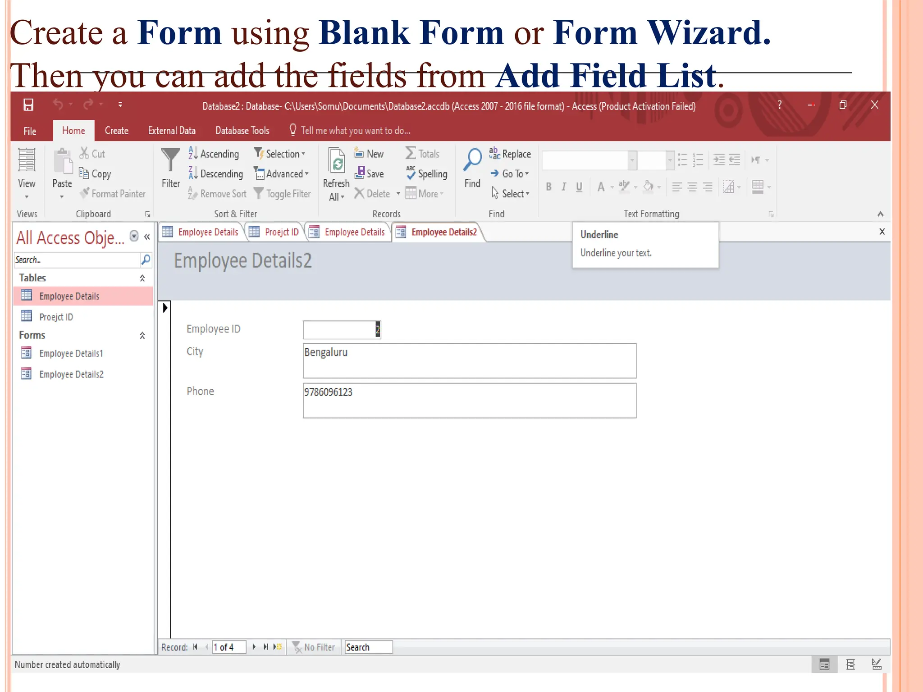Click the Paste clipboard icon
Screen dimensions: 923x692
(x=63, y=161)
